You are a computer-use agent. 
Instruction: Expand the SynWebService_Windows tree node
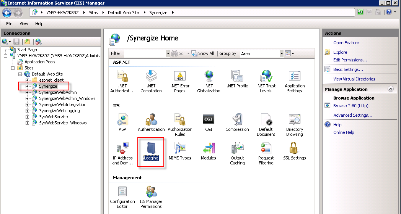coord(28,123)
